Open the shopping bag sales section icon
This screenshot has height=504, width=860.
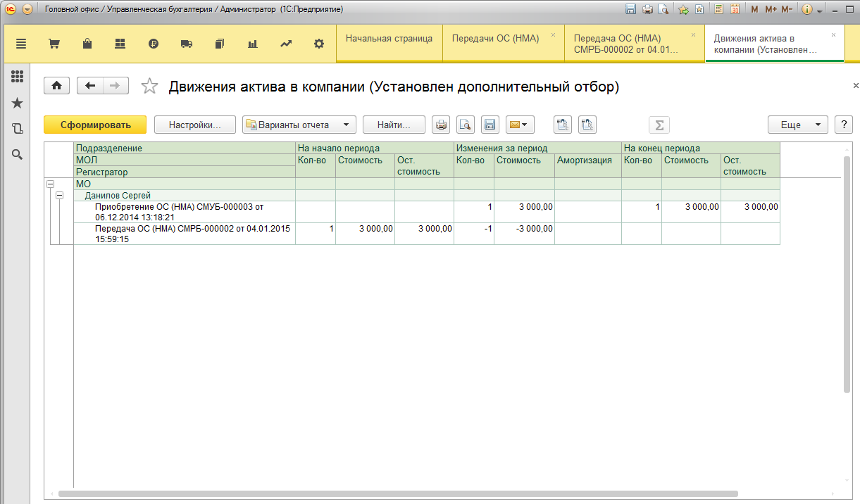[87, 44]
